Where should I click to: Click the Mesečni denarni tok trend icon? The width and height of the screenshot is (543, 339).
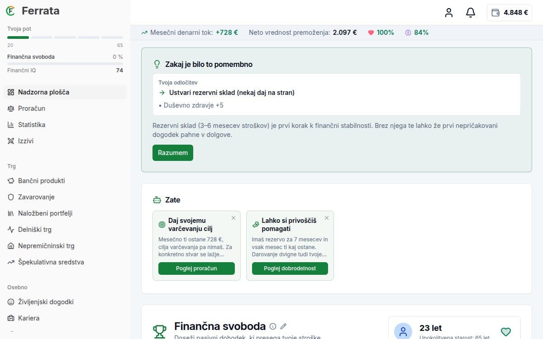pyautogui.click(x=144, y=33)
